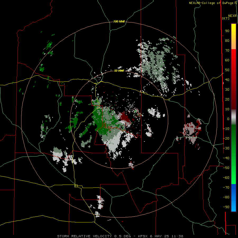This screenshot has height=238, width=238.
Task: Click the 50 NMI range ring label
Action: coord(119,71)
